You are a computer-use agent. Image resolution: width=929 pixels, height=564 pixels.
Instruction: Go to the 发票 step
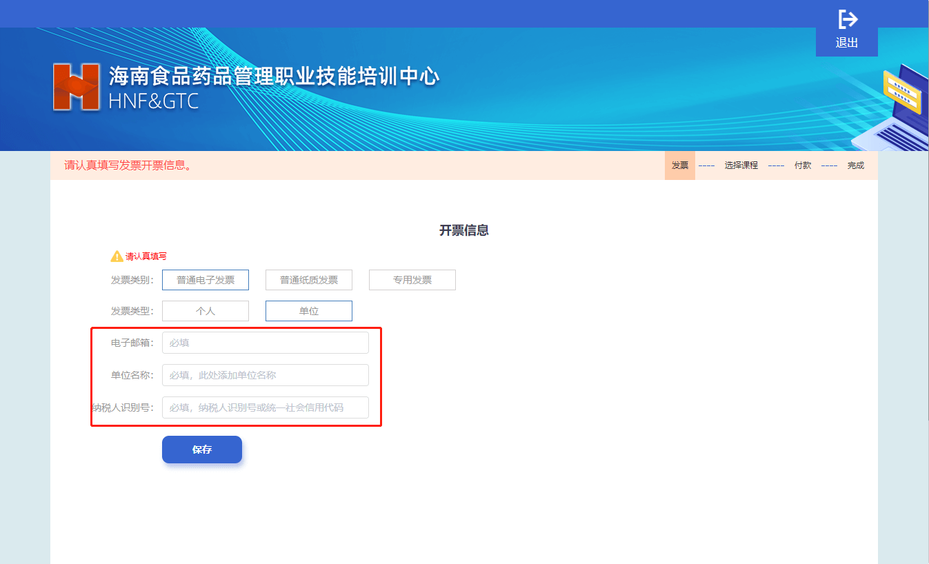[x=680, y=165]
